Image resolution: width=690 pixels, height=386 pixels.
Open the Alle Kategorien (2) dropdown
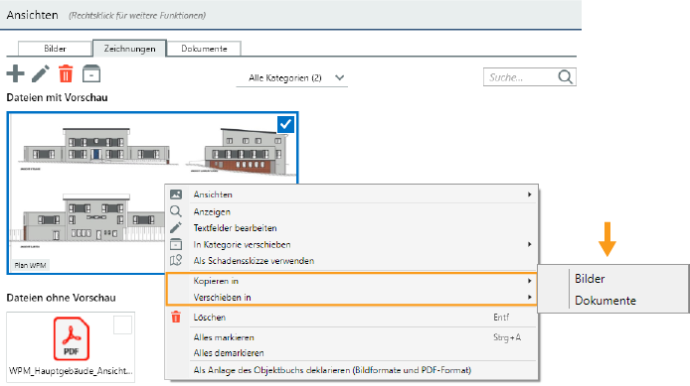pos(291,77)
